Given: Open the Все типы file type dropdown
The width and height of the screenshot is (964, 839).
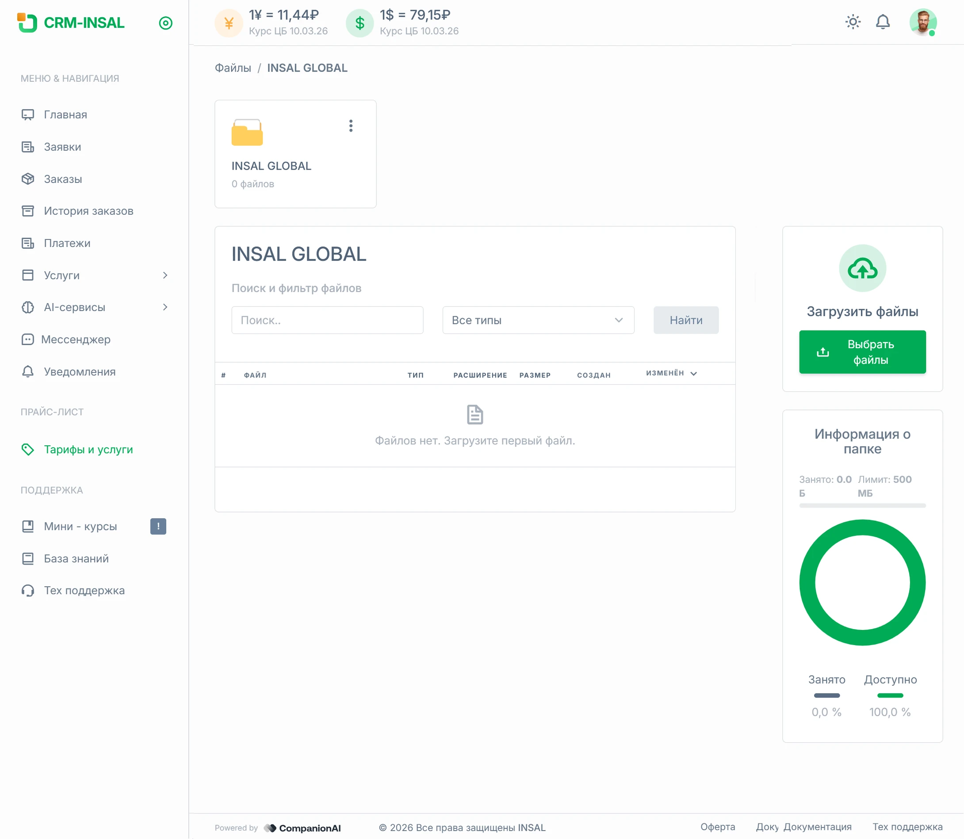Looking at the screenshot, I should tap(538, 320).
